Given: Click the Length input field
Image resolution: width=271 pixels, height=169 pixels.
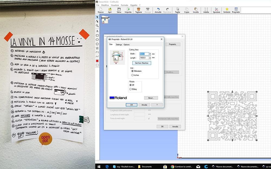Looking at the screenshot, I should click(144, 58).
